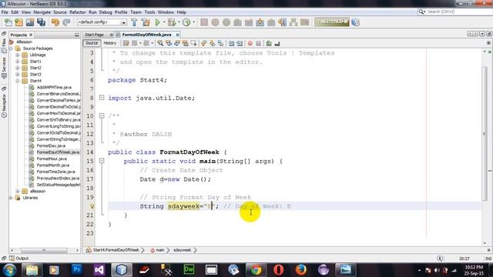The image size is (493, 277).
Task: Select AddAMPMTime.java in the project tree
Action: click(x=54, y=87)
